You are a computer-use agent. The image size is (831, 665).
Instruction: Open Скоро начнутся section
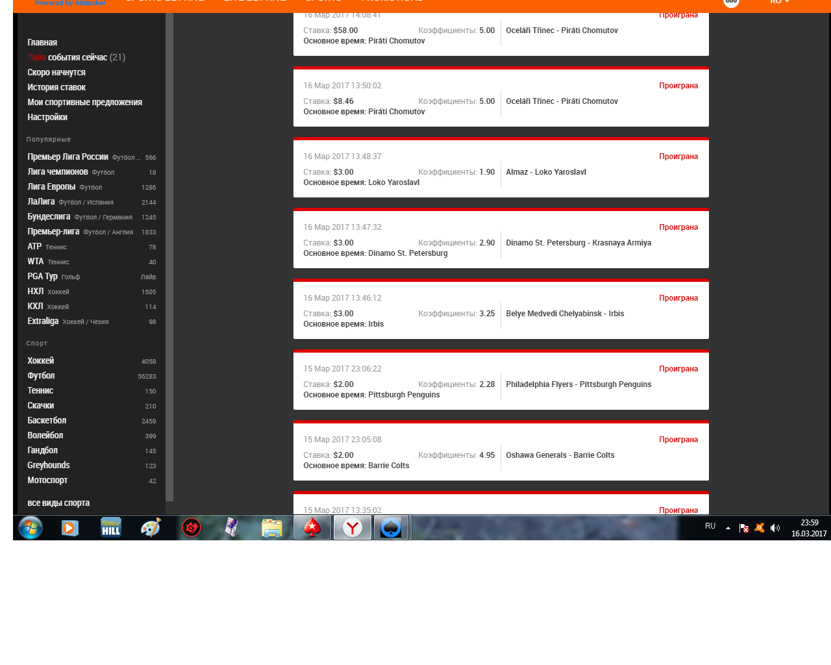tap(56, 72)
